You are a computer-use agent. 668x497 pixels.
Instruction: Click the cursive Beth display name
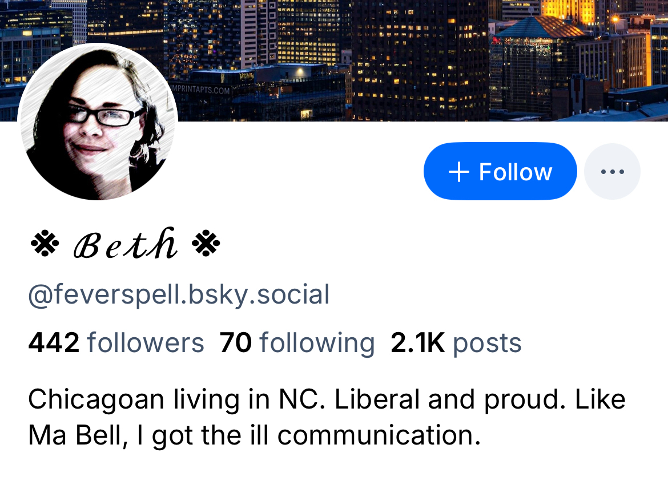pos(126,244)
